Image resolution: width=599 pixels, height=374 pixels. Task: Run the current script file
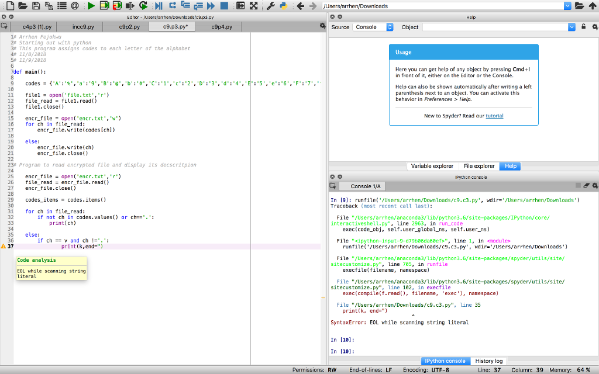point(91,6)
